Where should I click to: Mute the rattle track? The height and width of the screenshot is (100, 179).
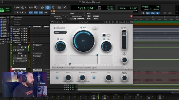point(26,36)
